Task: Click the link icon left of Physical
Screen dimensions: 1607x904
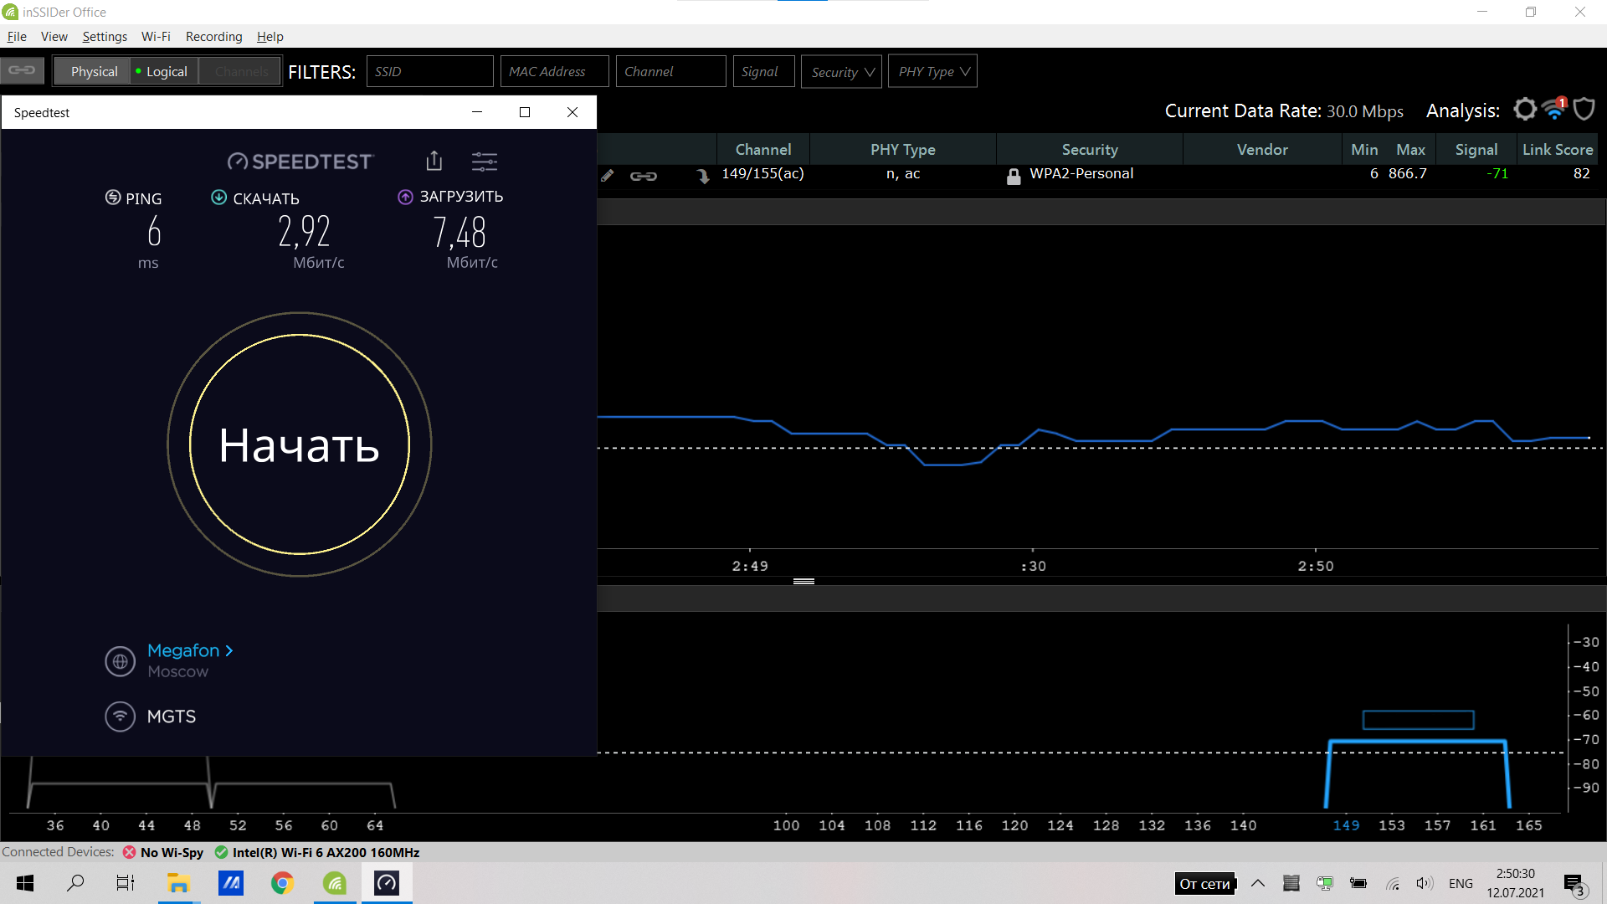Action: click(x=22, y=70)
